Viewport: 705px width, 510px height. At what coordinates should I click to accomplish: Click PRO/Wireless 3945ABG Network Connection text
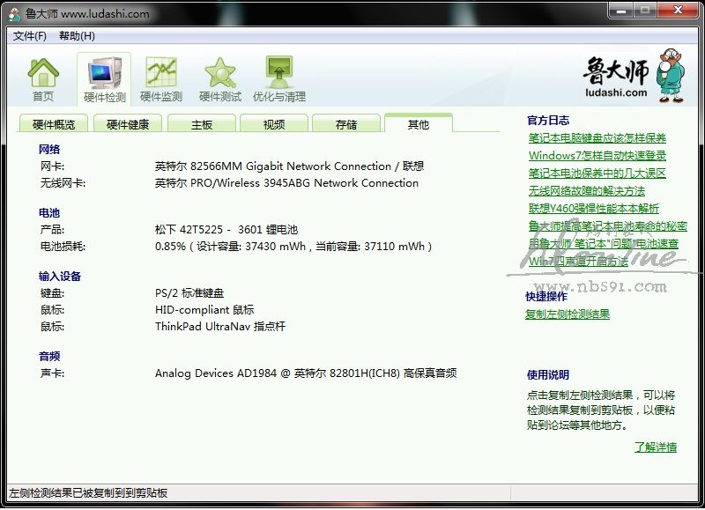(304, 183)
